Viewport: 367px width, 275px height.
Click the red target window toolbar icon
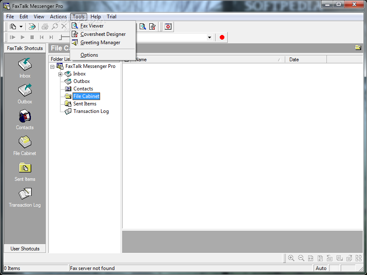coord(168,26)
